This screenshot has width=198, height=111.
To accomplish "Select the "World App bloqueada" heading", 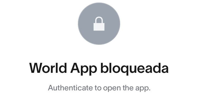I will (99, 69).
